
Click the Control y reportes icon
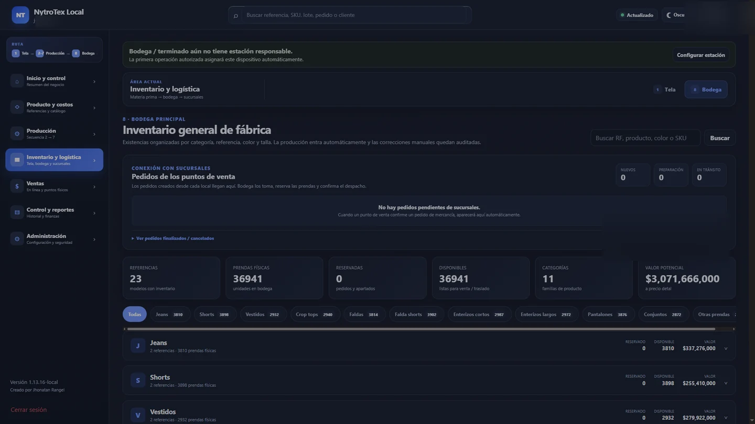click(x=17, y=213)
